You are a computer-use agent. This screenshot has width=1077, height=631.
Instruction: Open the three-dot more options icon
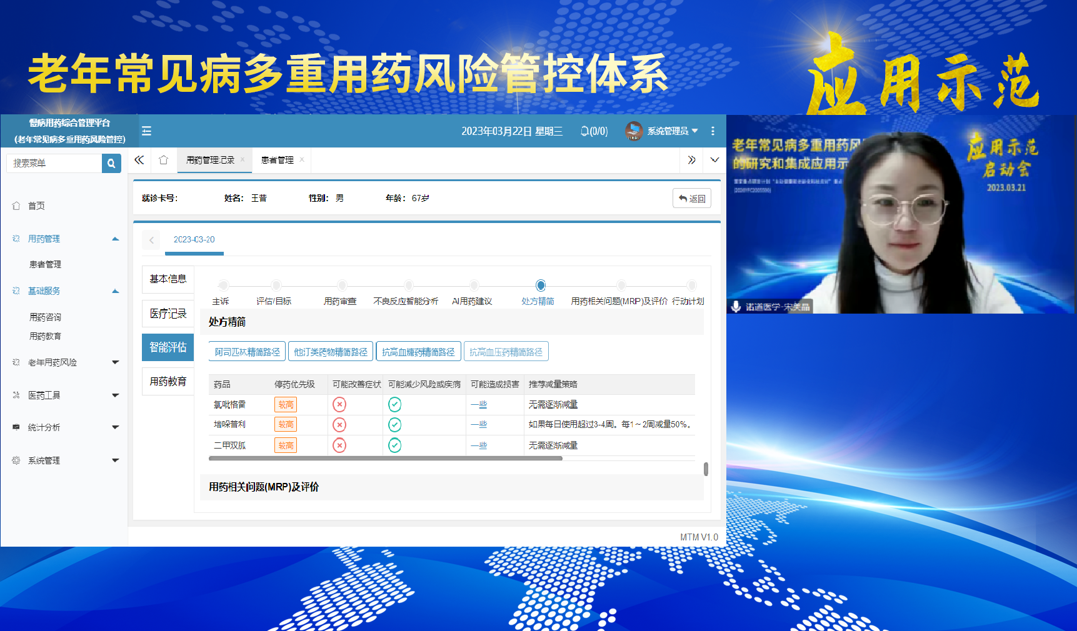[713, 131]
